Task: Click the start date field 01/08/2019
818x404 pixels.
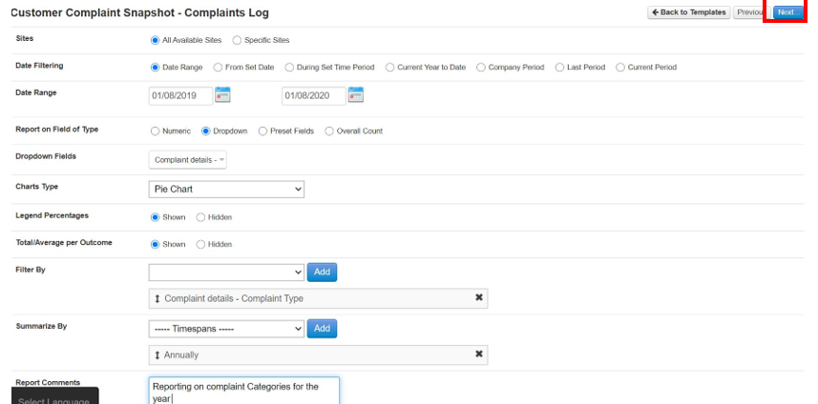Action: coord(180,96)
